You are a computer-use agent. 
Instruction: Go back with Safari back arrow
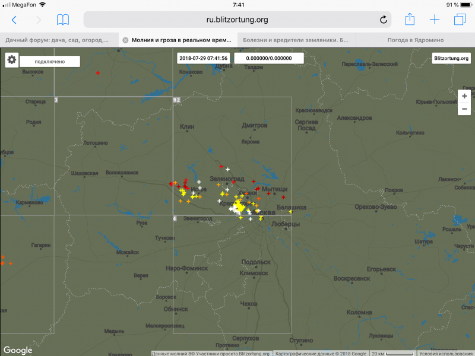(14, 20)
